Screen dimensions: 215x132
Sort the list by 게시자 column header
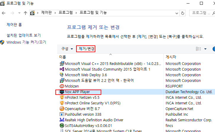tap(171, 57)
